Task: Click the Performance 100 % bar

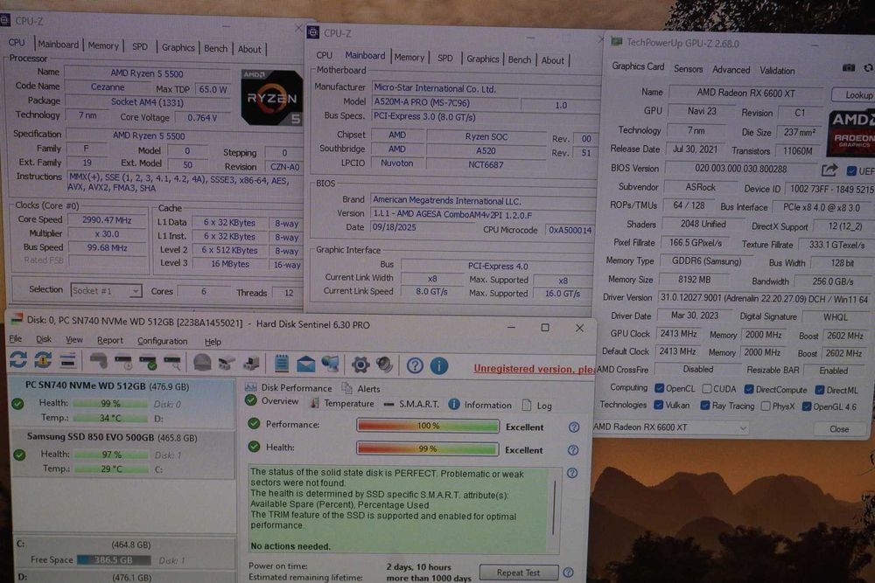Action: (428, 426)
